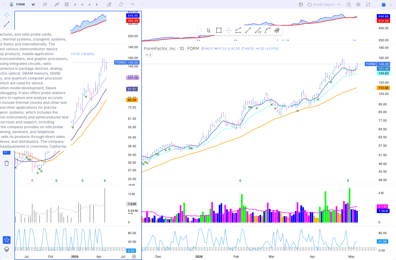The image size is (396, 260).
Task: Open the four-squares templates icon
Action: (x=67, y=4)
